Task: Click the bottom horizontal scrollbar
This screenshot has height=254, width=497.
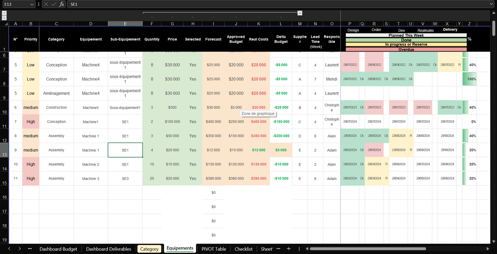Action: [368, 249]
